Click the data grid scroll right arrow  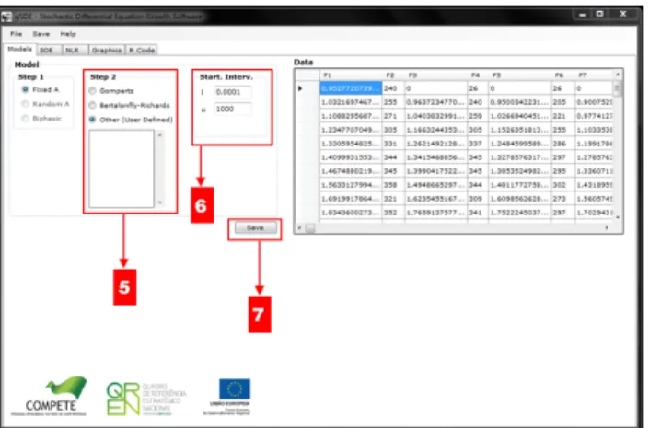607,227
